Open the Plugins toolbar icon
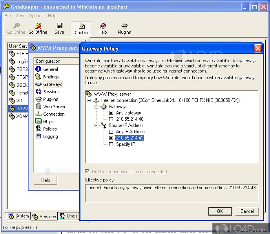The height and width of the screenshot is (234, 270). pyautogui.click(x=124, y=26)
